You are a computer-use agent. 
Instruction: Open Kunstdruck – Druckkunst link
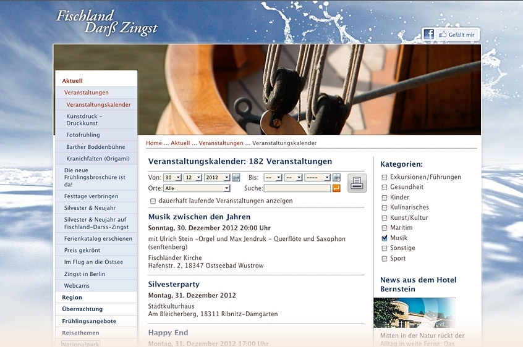[x=85, y=120]
